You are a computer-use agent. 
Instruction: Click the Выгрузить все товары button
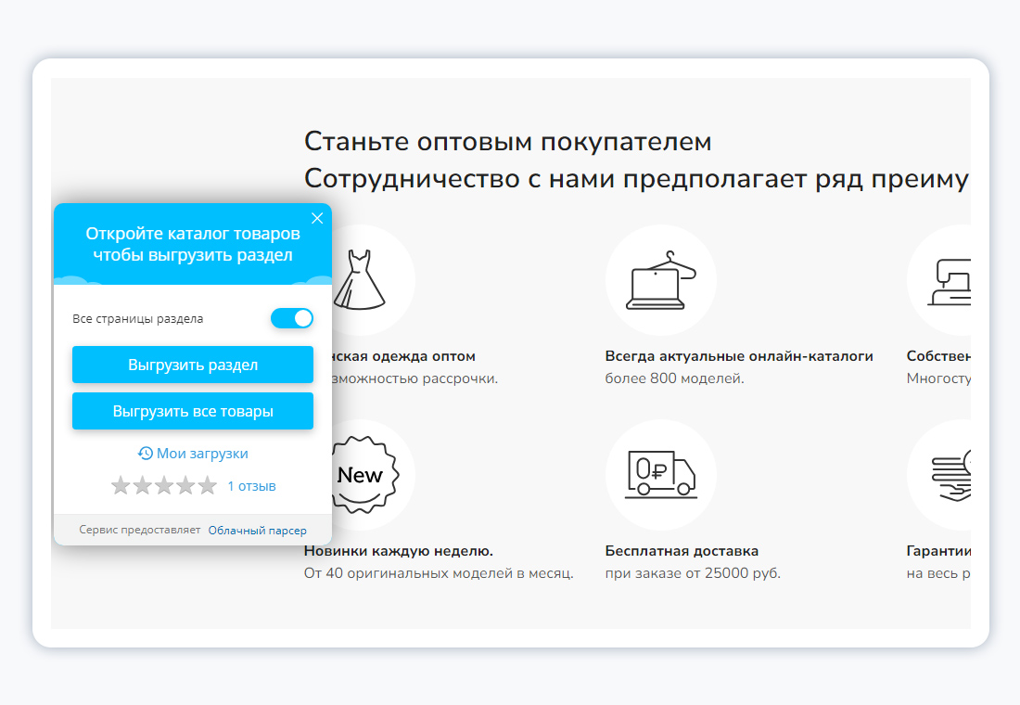pyautogui.click(x=192, y=411)
